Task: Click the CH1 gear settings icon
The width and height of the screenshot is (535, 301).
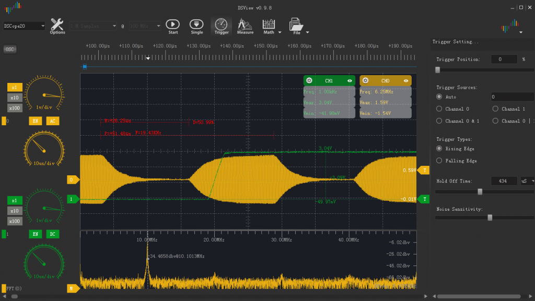Action: [309, 81]
